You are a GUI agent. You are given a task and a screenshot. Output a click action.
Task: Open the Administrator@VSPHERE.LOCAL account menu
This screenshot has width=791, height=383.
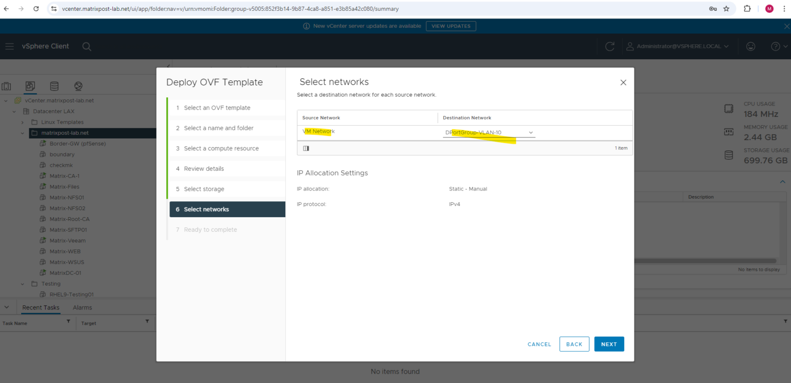pyautogui.click(x=677, y=46)
